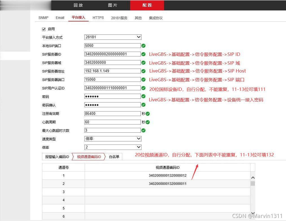286x221 pixels.
Task: Open the 白名单 tab
Action: tap(114, 157)
